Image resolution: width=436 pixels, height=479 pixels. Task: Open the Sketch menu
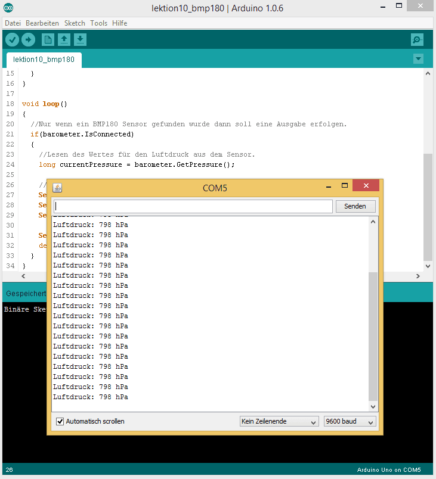click(x=75, y=23)
